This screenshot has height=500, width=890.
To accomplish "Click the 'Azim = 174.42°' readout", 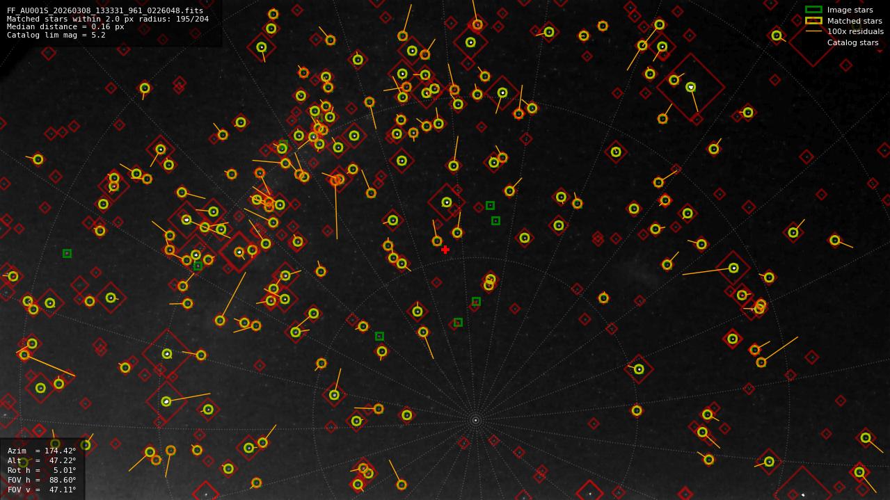I will click(42, 451).
